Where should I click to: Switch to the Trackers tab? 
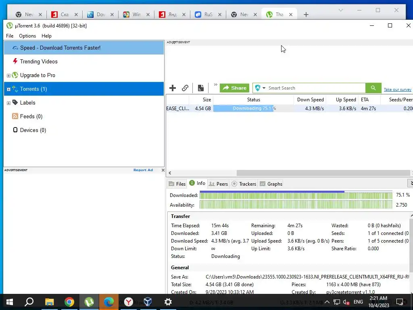pyautogui.click(x=244, y=184)
